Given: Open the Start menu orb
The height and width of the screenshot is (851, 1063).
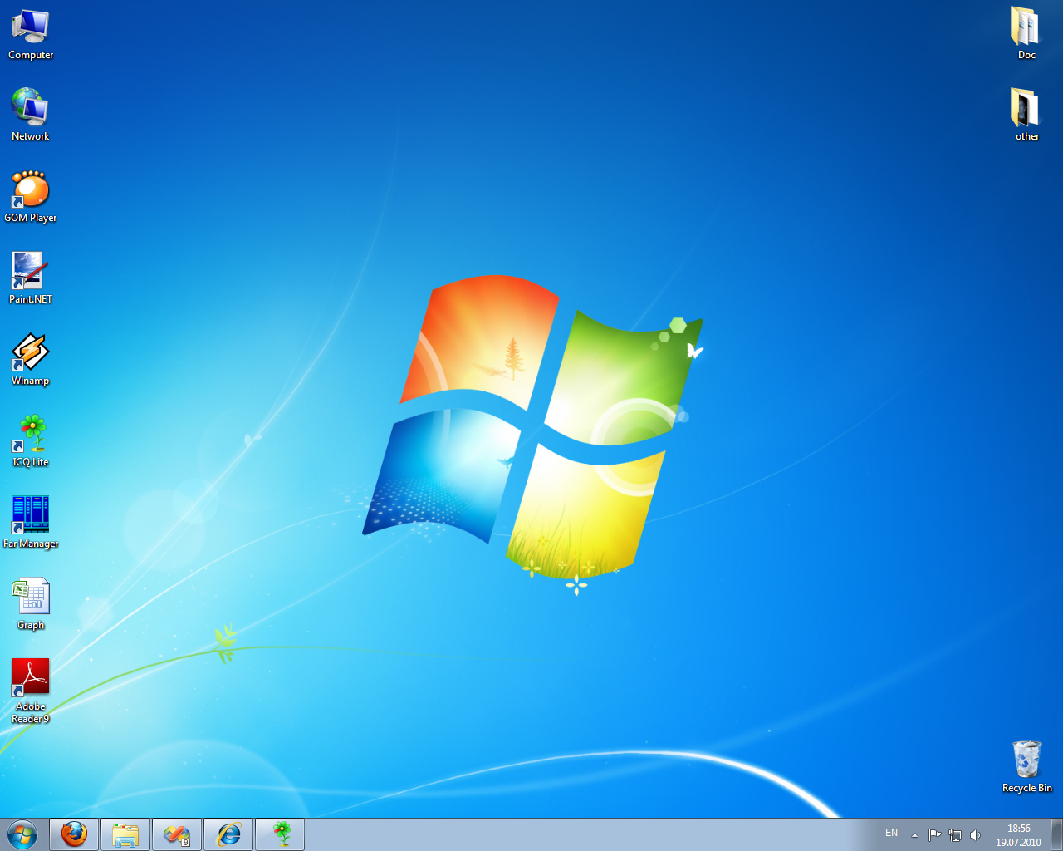Looking at the screenshot, I should click(22, 834).
